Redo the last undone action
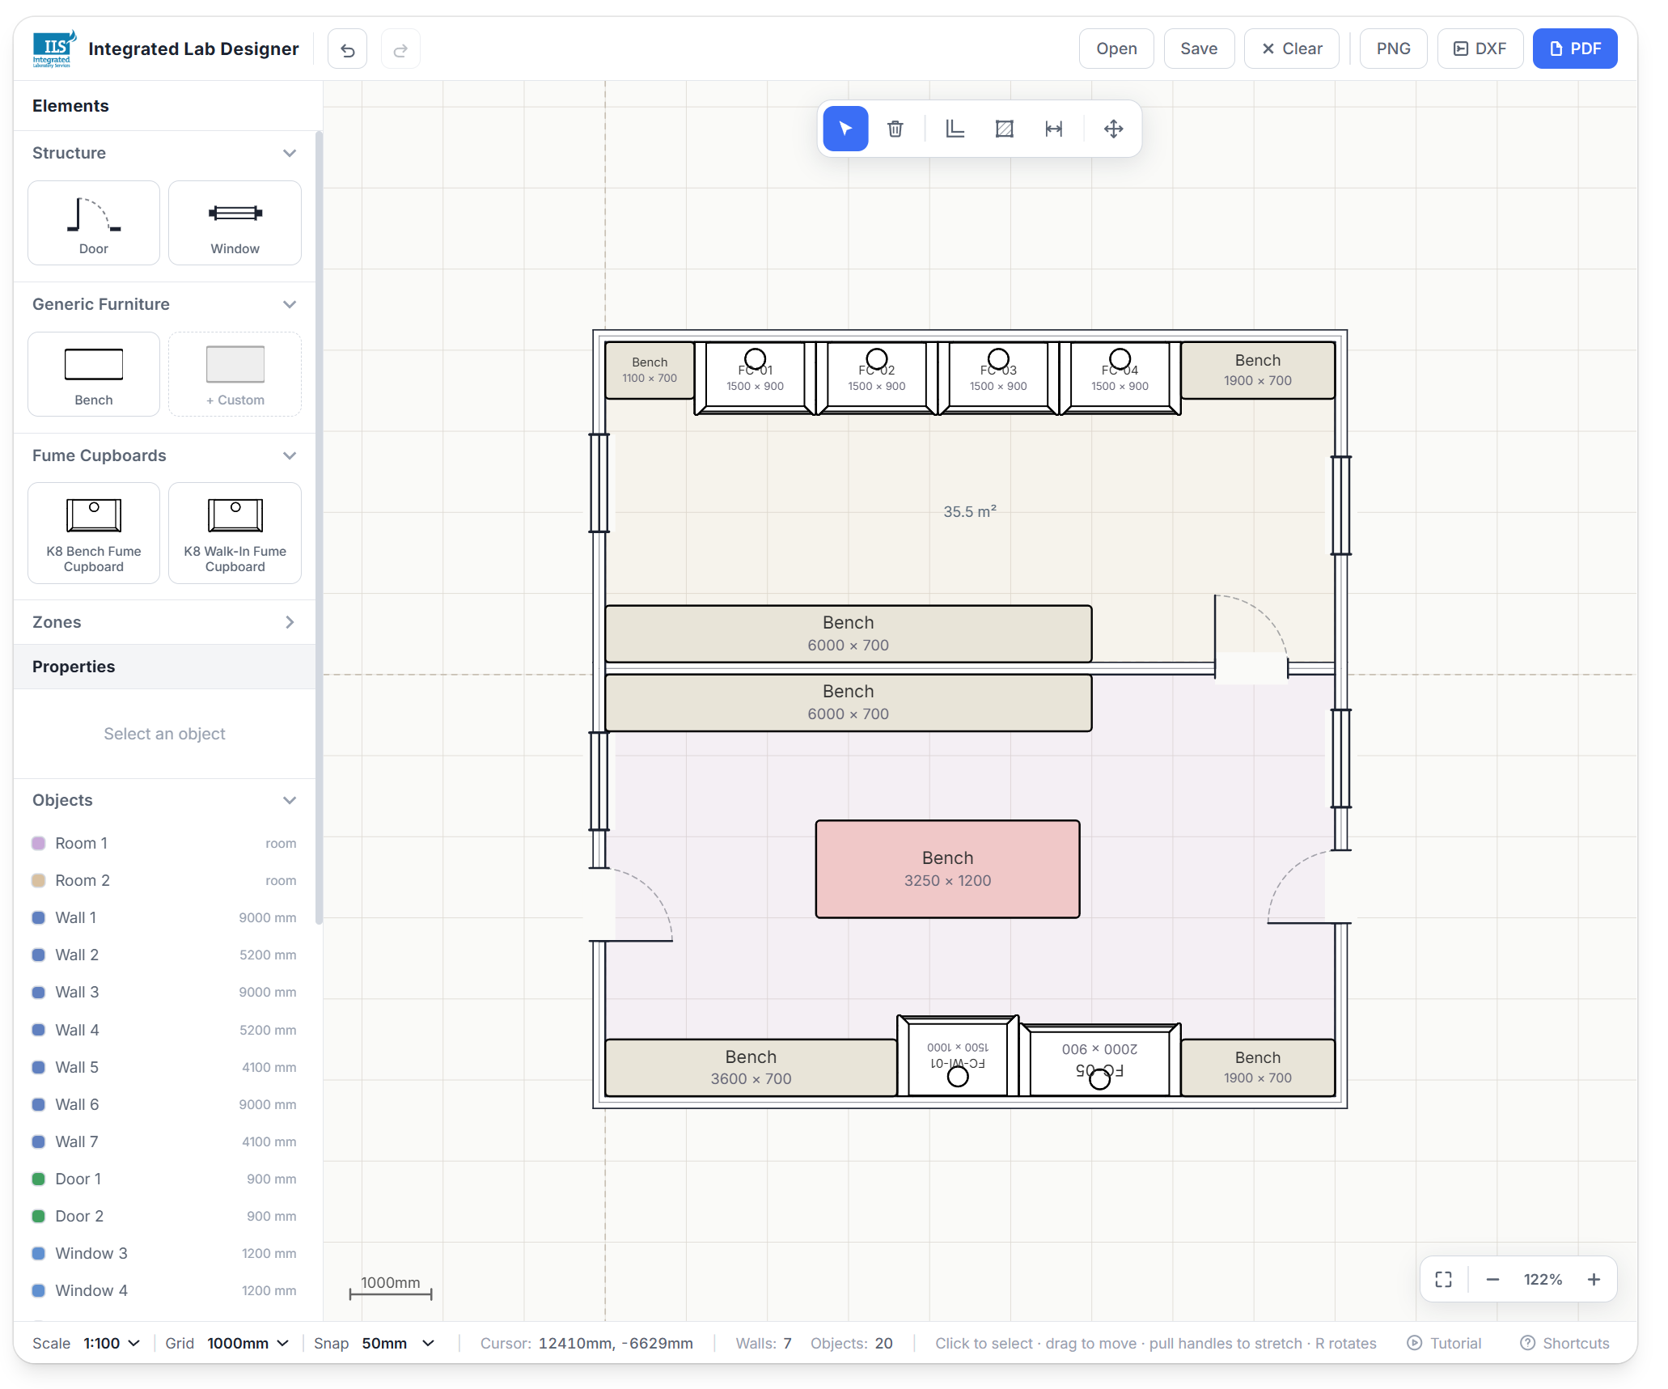 point(400,49)
